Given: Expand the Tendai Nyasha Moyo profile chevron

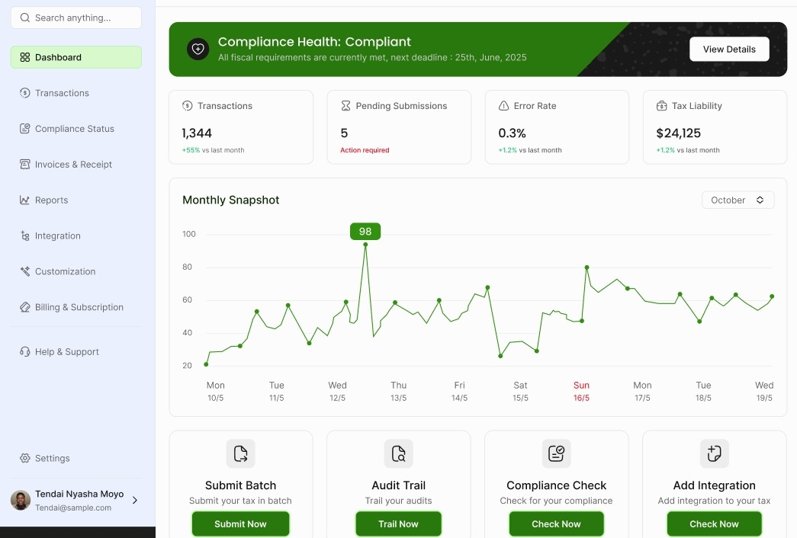Looking at the screenshot, I should [x=135, y=501].
